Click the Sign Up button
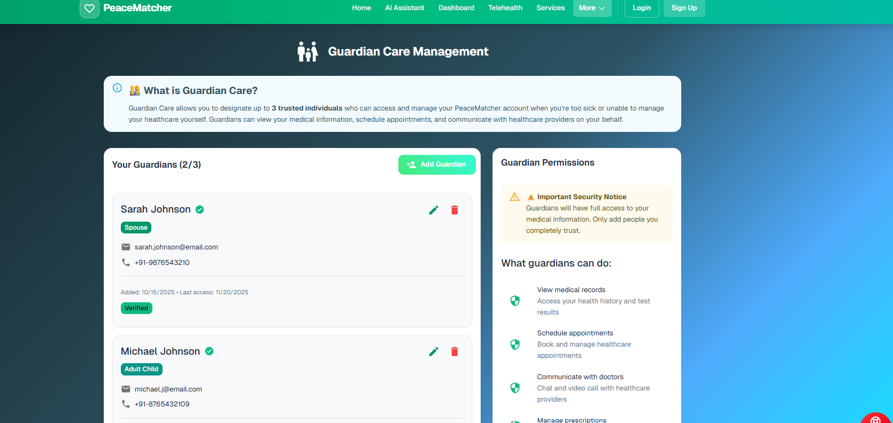893x423 pixels. coord(684,8)
